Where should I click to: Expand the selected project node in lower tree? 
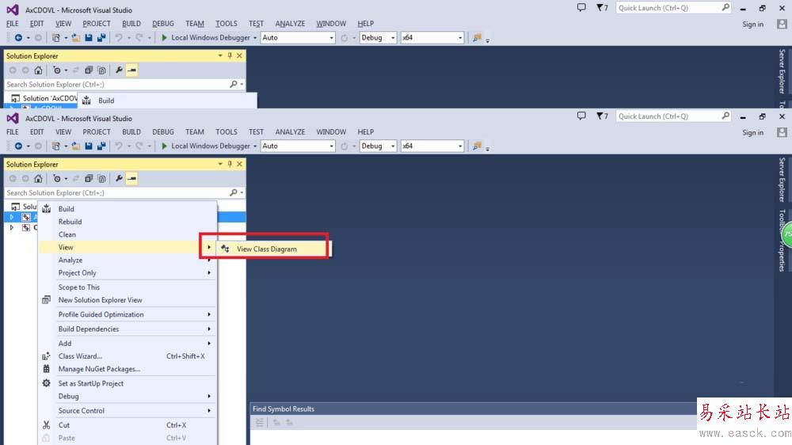point(12,217)
